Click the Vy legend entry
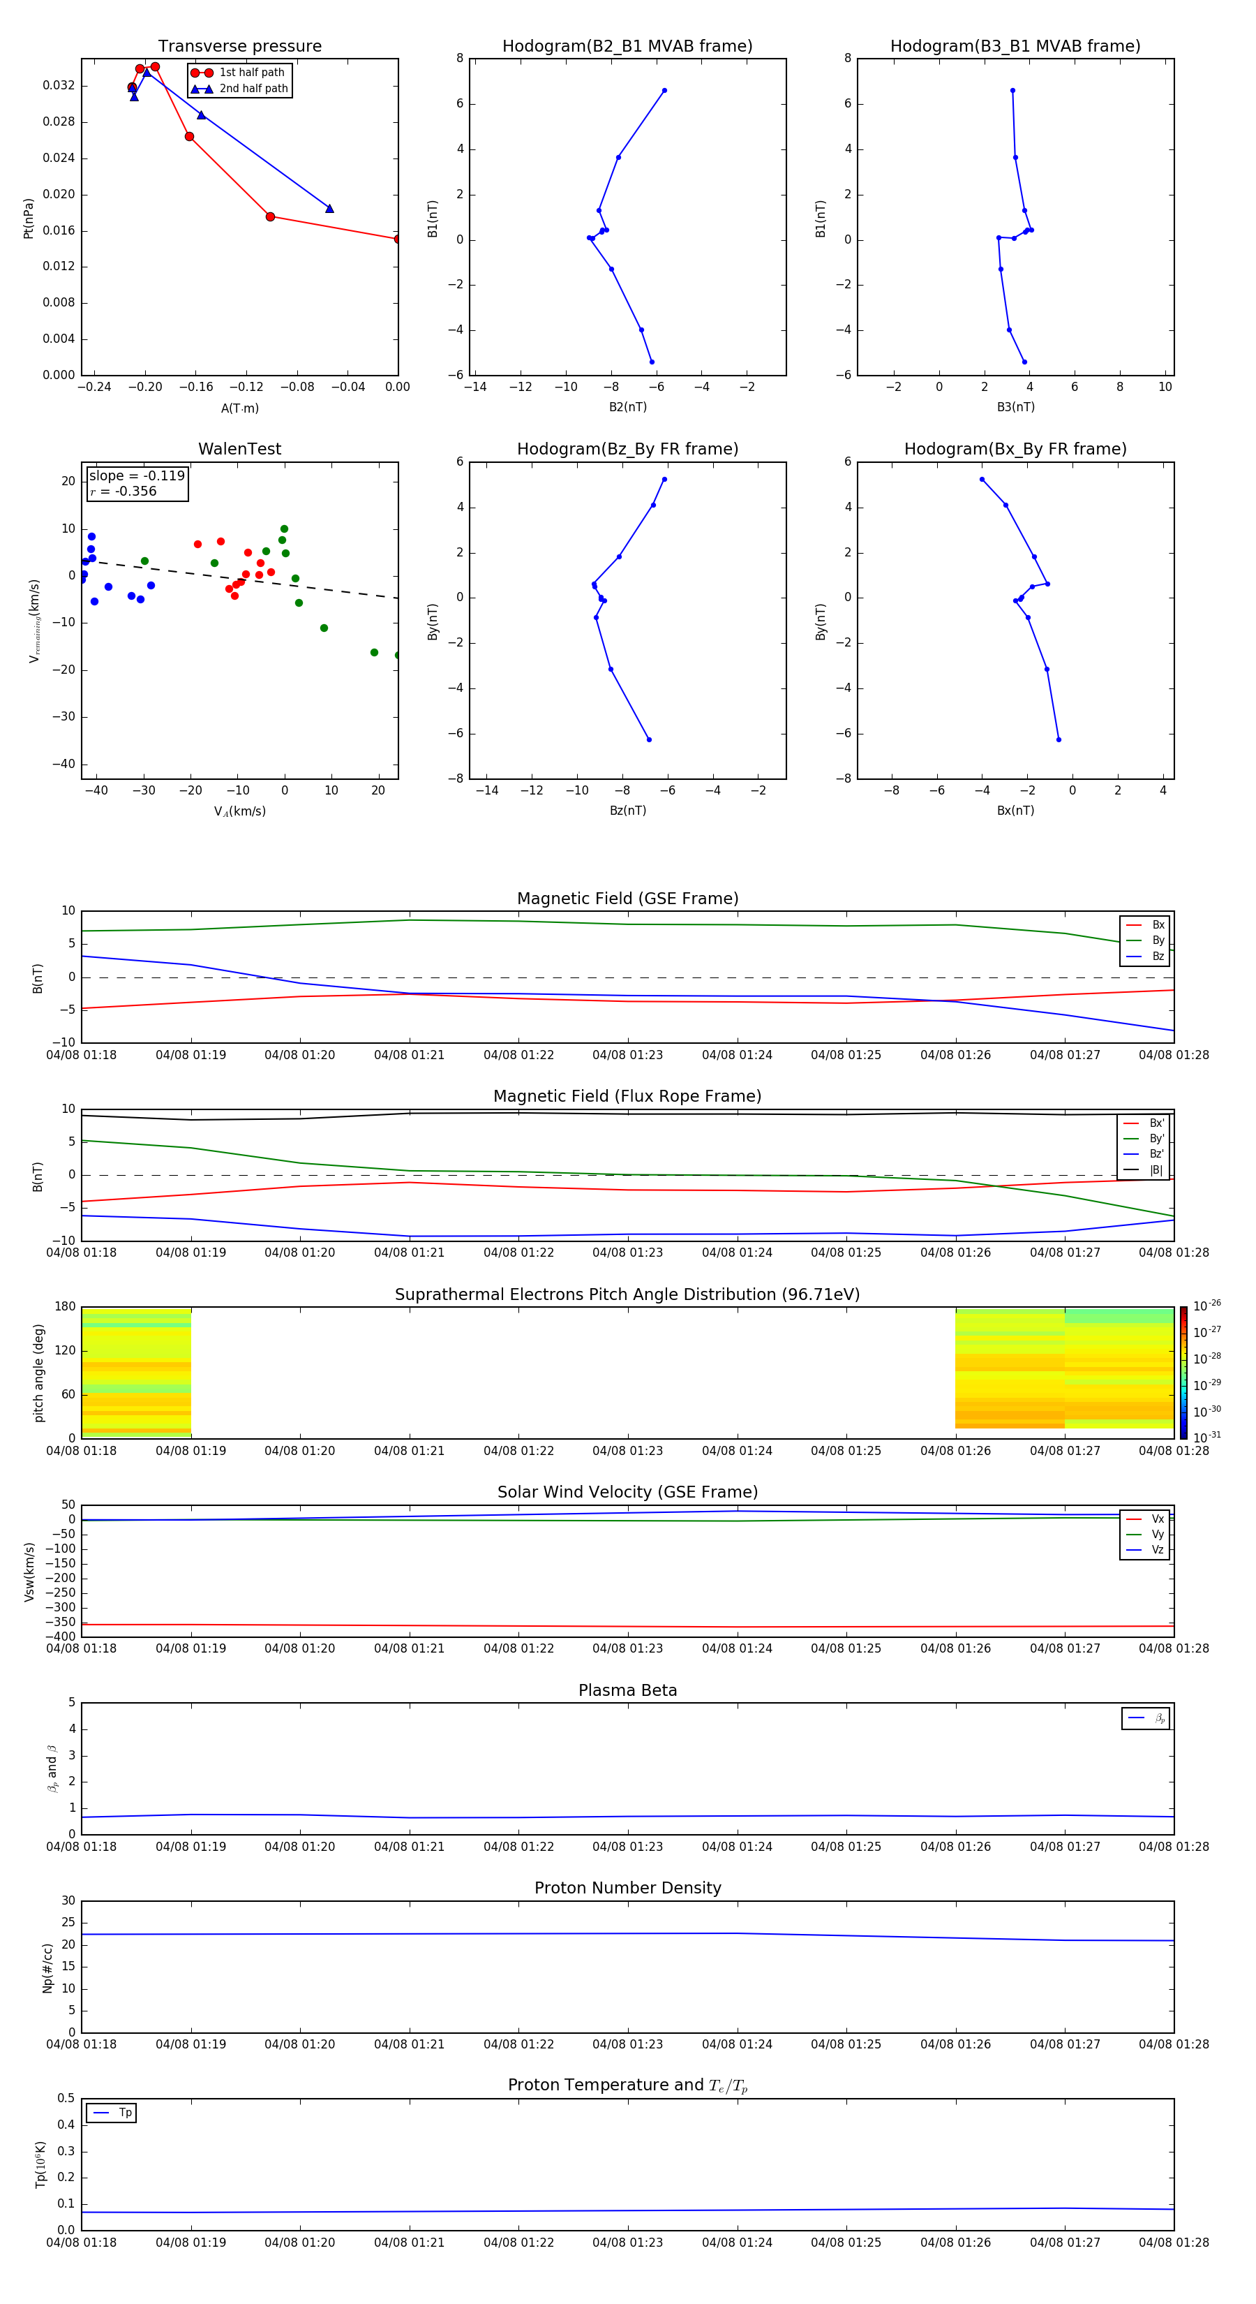 click(x=1145, y=1534)
